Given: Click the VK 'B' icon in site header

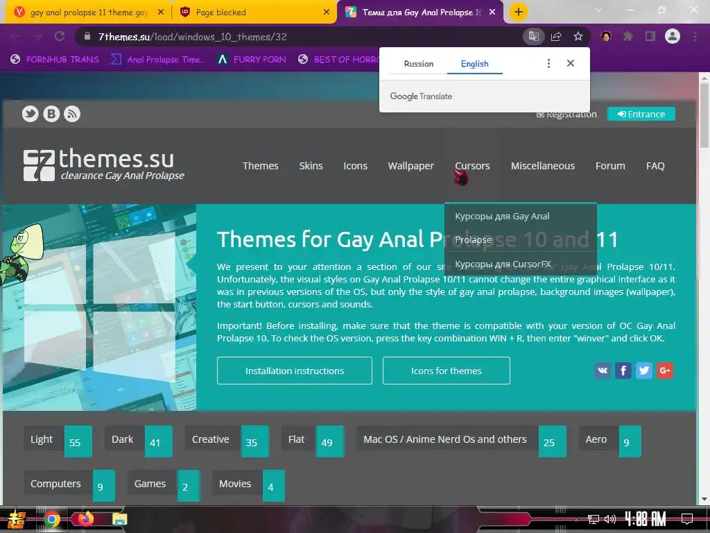Looking at the screenshot, I should (x=51, y=114).
